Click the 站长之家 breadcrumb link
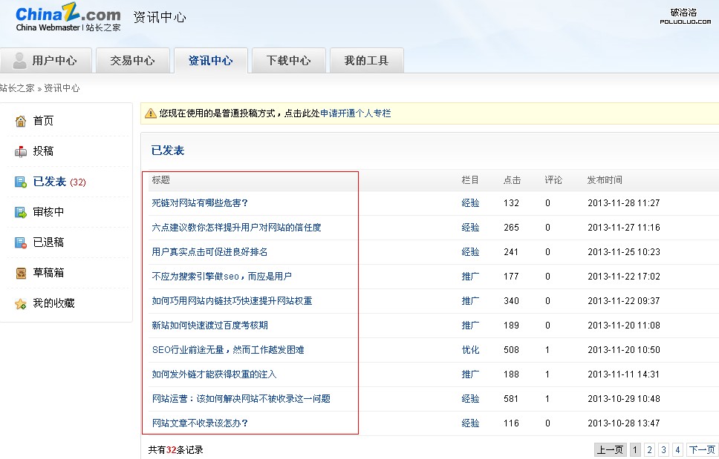This screenshot has height=459, width=719. [17, 87]
